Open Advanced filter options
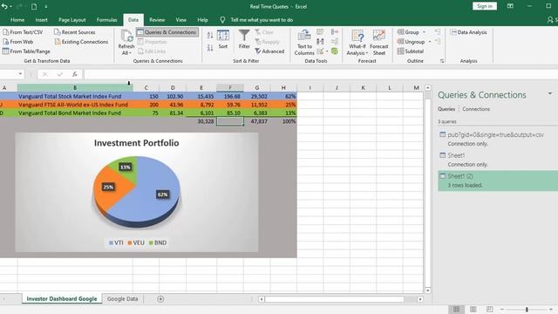The image size is (558, 314). (x=269, y=51)
